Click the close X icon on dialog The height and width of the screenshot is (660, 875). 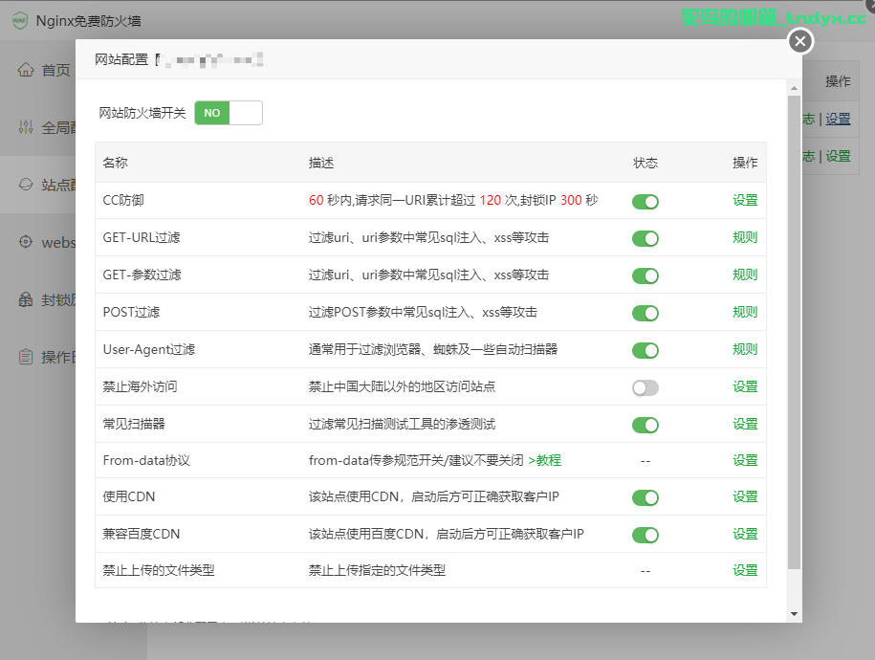(x=799, y=41)
